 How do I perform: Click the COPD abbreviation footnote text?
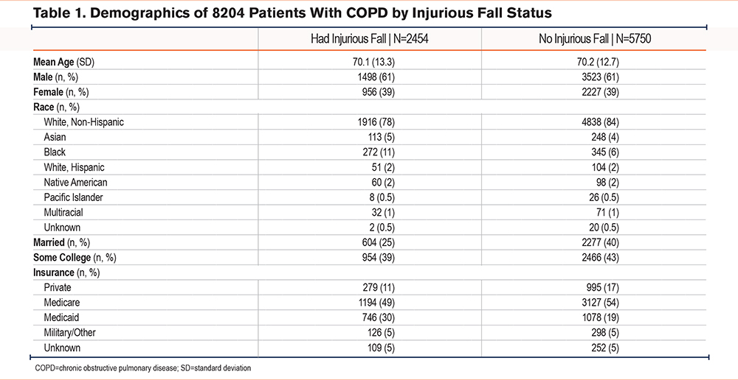pos(143,367)
